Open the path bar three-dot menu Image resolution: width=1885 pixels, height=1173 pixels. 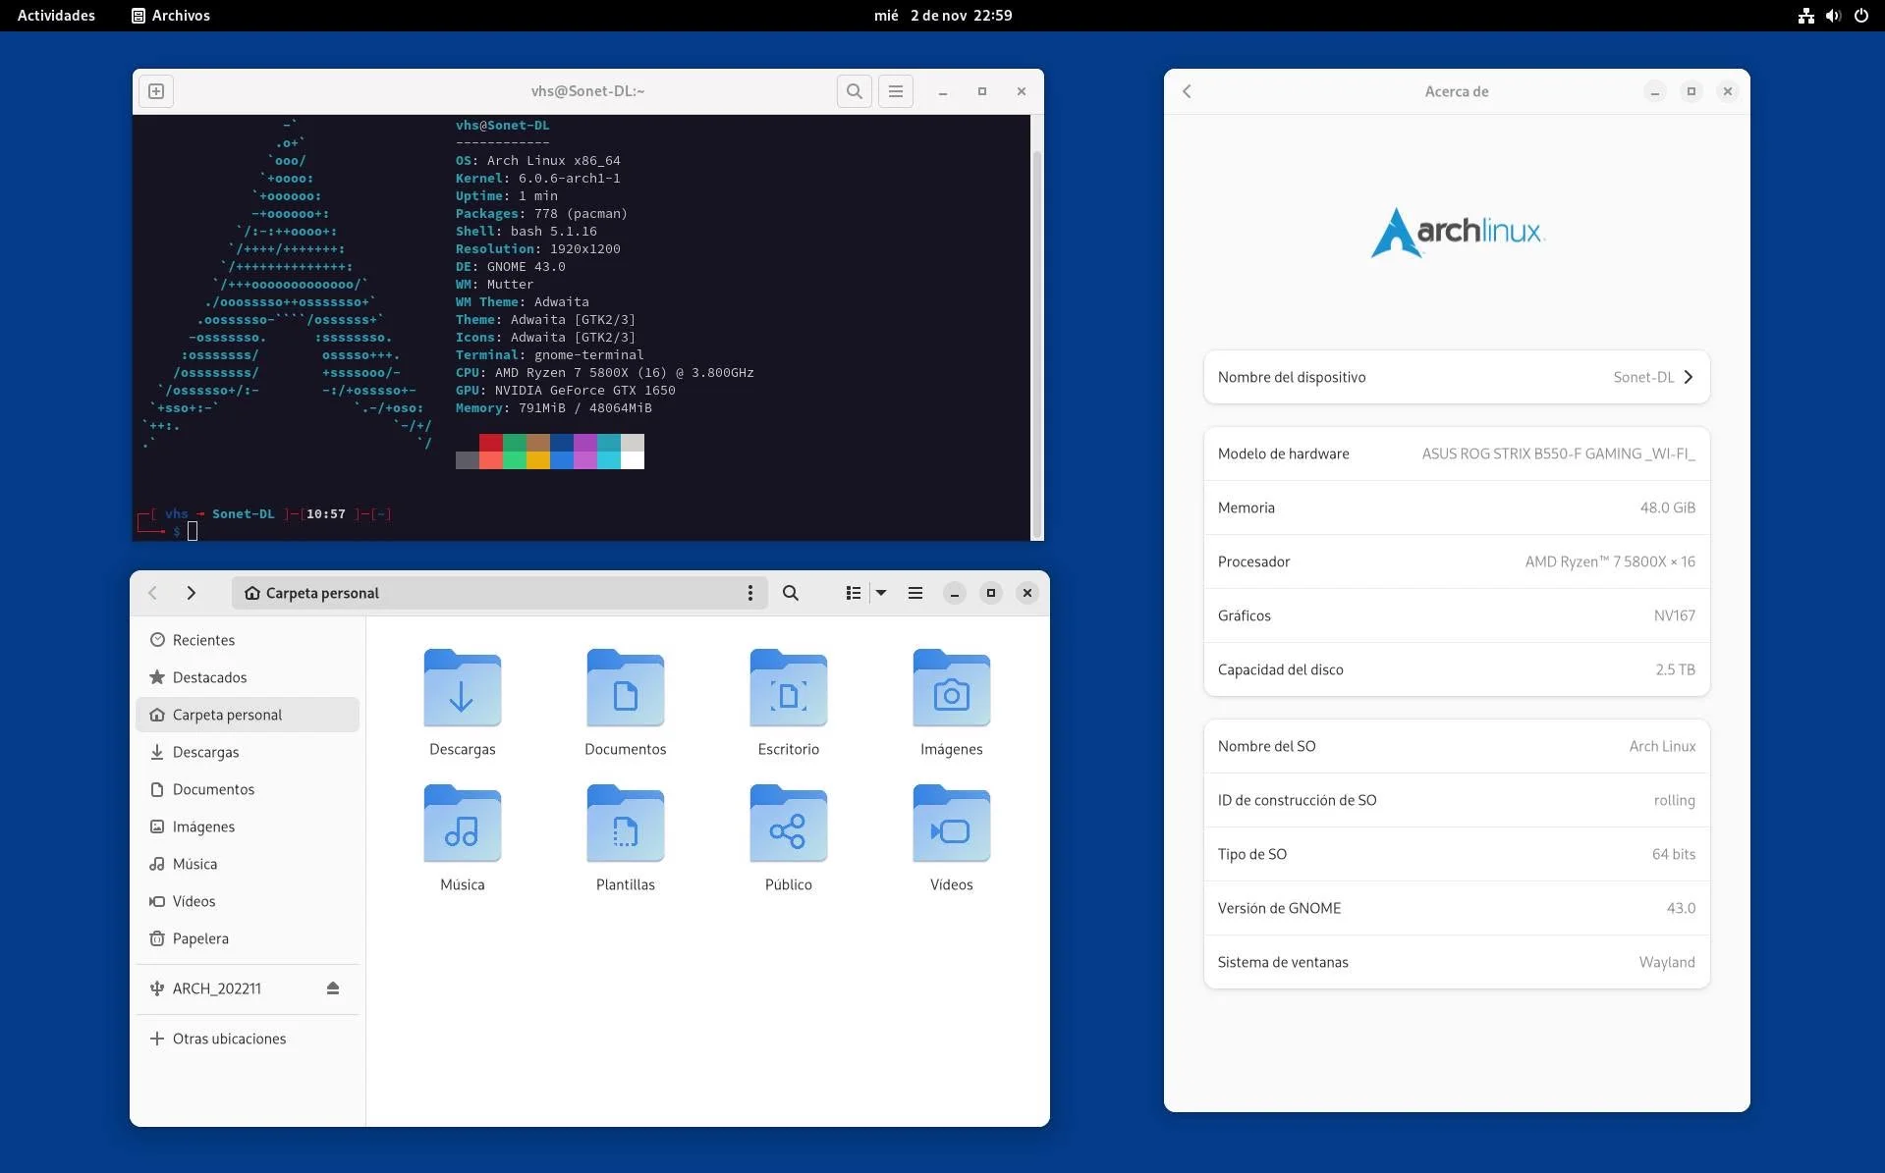[750, 593]
